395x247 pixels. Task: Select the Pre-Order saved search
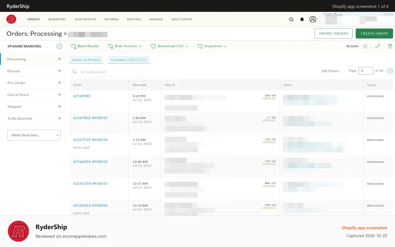[33, 83]
